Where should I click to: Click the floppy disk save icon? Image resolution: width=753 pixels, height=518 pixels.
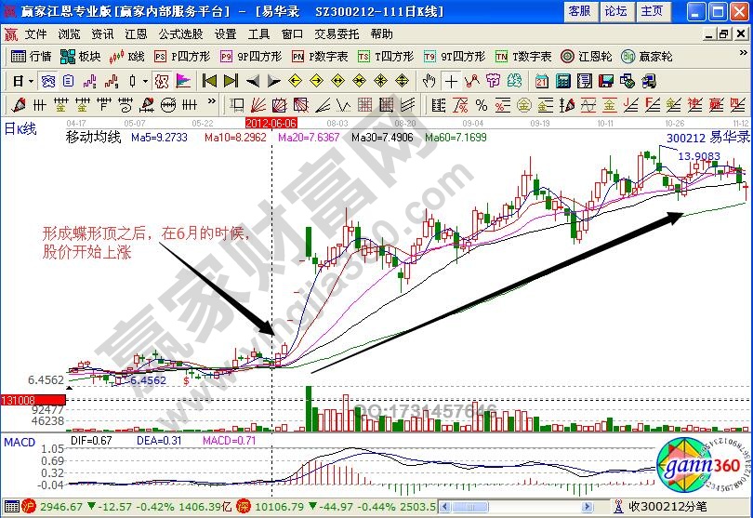(x=606, y=80)
